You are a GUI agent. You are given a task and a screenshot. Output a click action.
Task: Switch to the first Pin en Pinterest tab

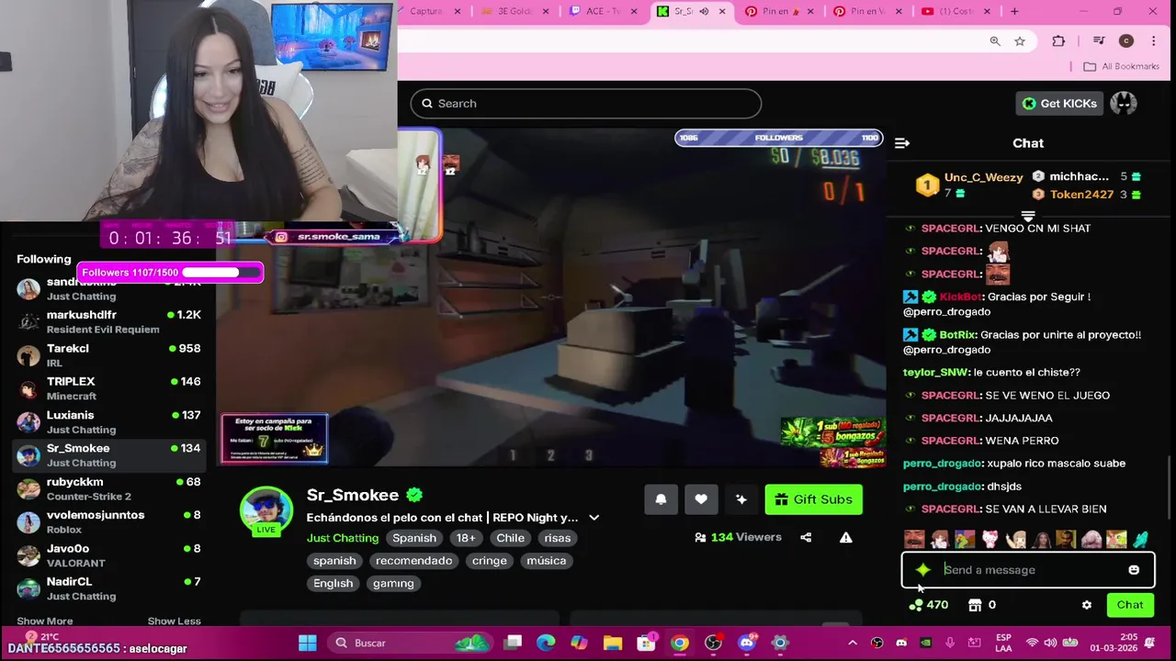779,11
